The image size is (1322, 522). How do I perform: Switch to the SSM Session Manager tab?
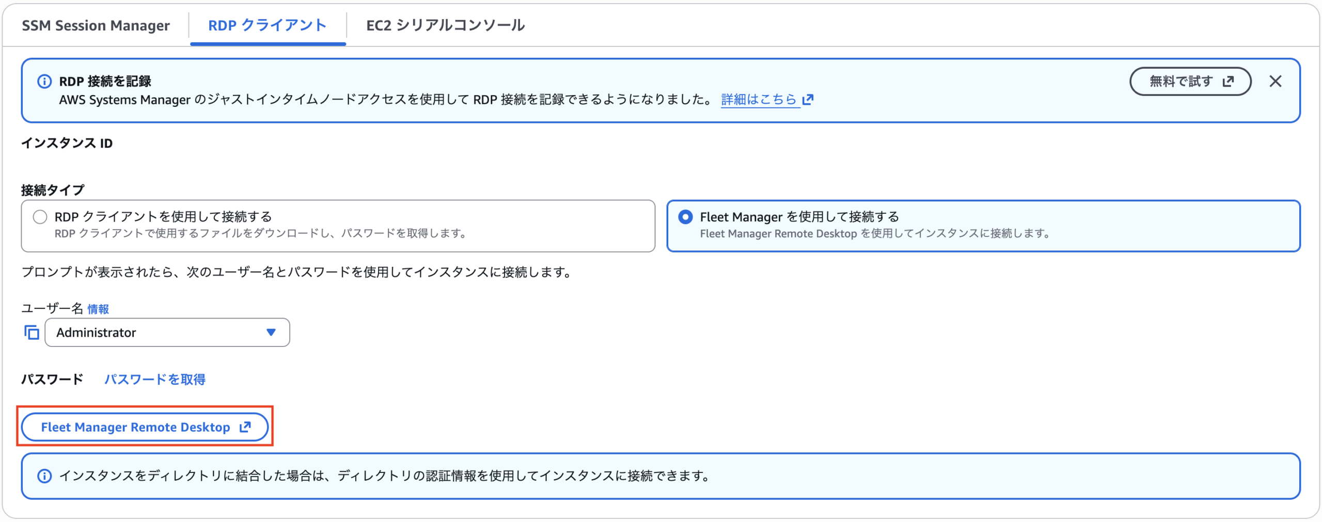click(x=96, y=26)
